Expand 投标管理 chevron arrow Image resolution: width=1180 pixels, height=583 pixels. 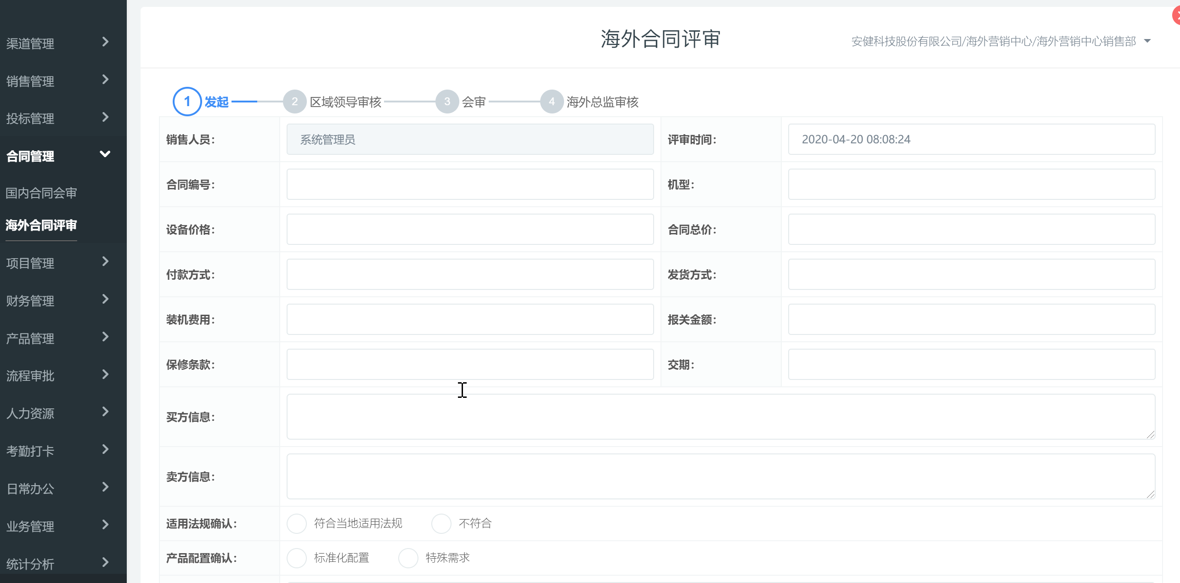pos(105,117)
